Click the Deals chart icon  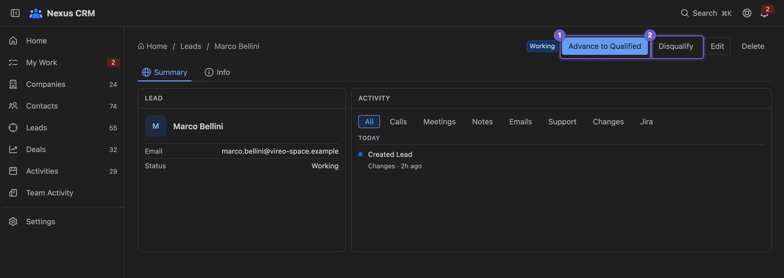coord(13,149)
